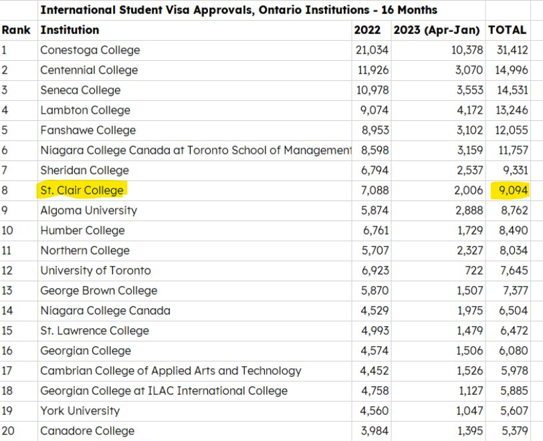
Task: Select George Brown's 2022 value 5,870
Action: point(371,291)
